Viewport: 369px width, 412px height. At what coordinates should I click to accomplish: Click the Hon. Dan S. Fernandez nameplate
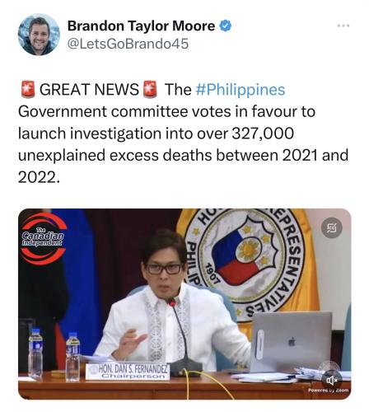pyautogui.click(x=128, y=372)
